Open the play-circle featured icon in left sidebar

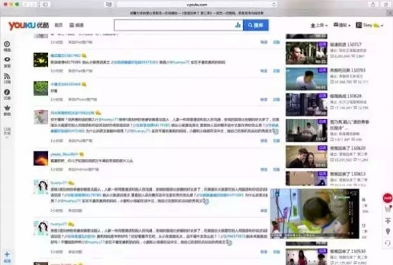(7, 44)
